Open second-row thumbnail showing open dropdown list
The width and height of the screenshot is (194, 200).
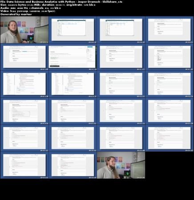[x=170, y=57]
